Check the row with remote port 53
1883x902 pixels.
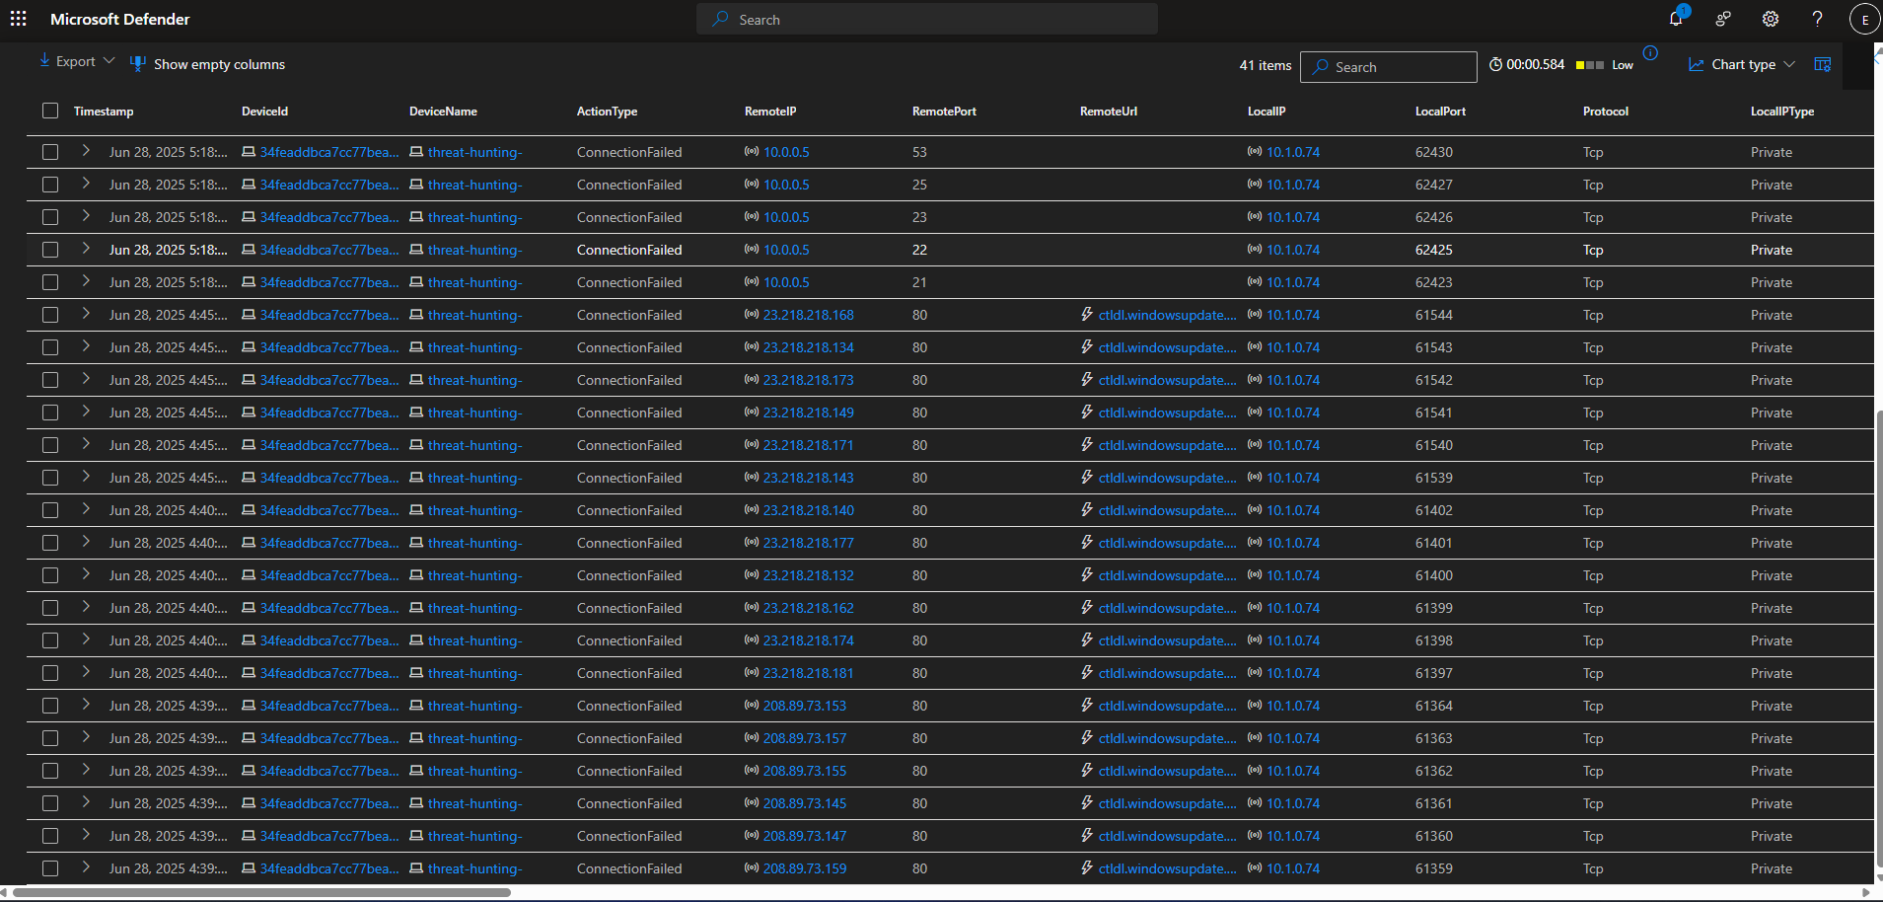[x=50, y=152]
